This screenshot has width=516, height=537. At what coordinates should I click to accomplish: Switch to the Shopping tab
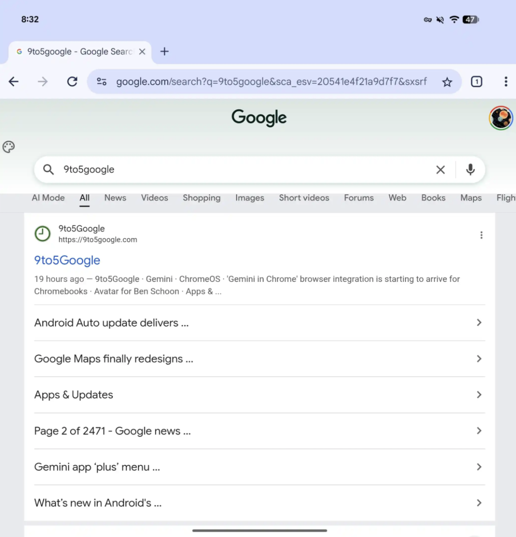pyautogui.click(x=201, y=198)
